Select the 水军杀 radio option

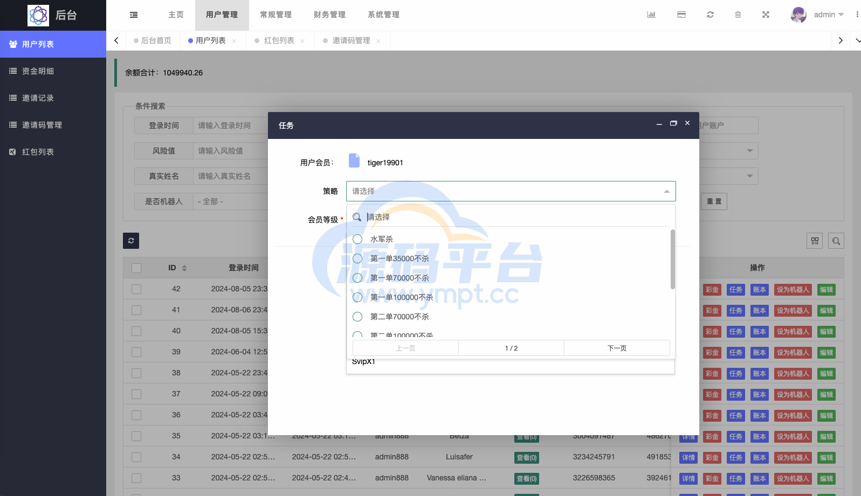pyautogui.click(x=357, y=239)
